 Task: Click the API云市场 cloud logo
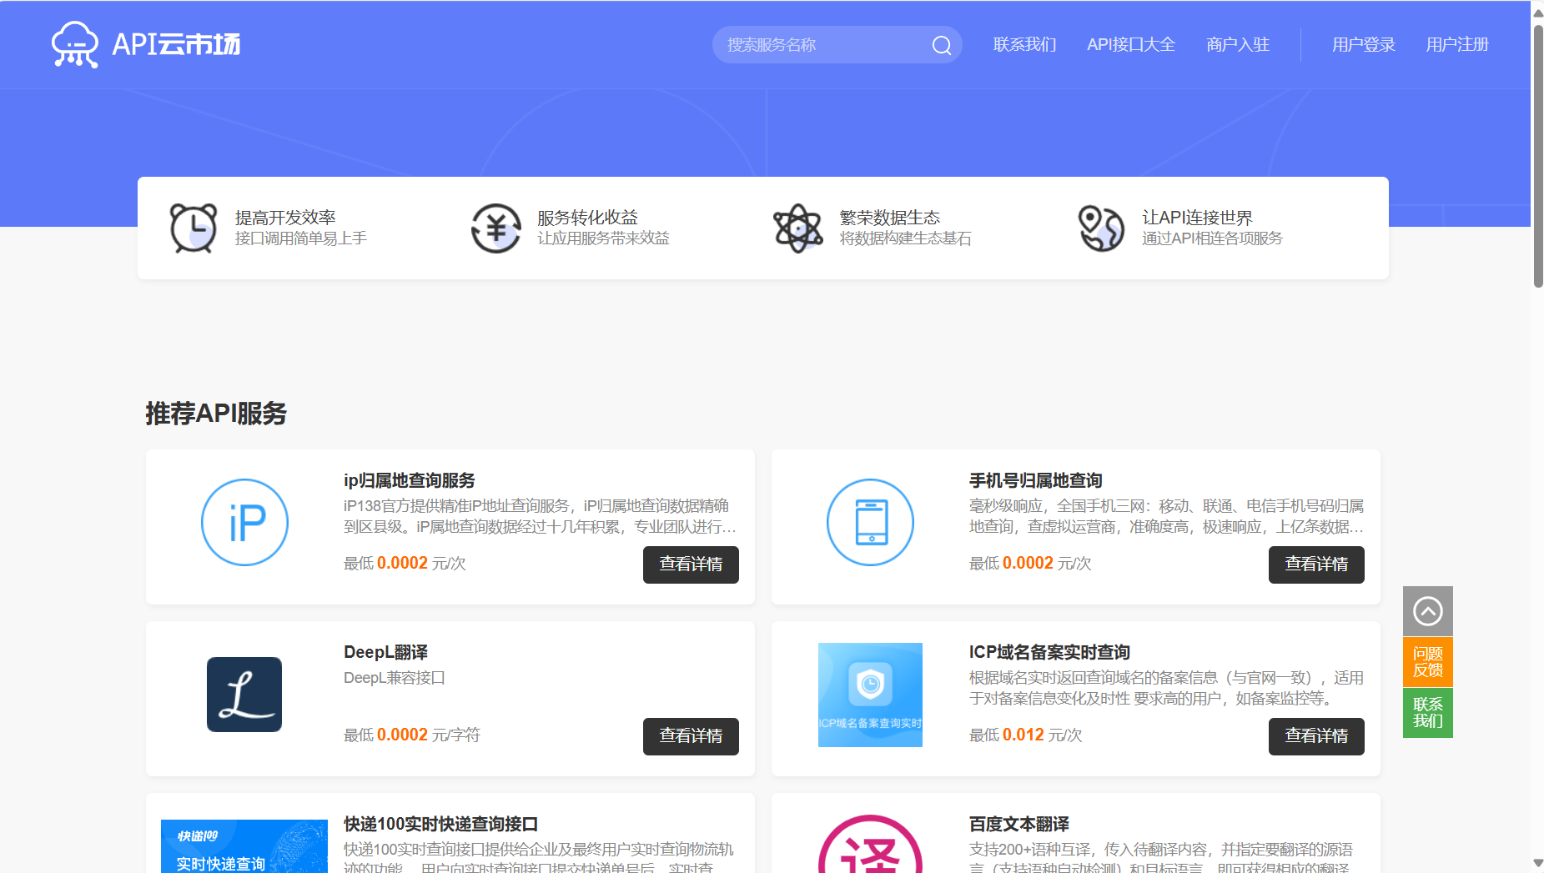point(146,44)
